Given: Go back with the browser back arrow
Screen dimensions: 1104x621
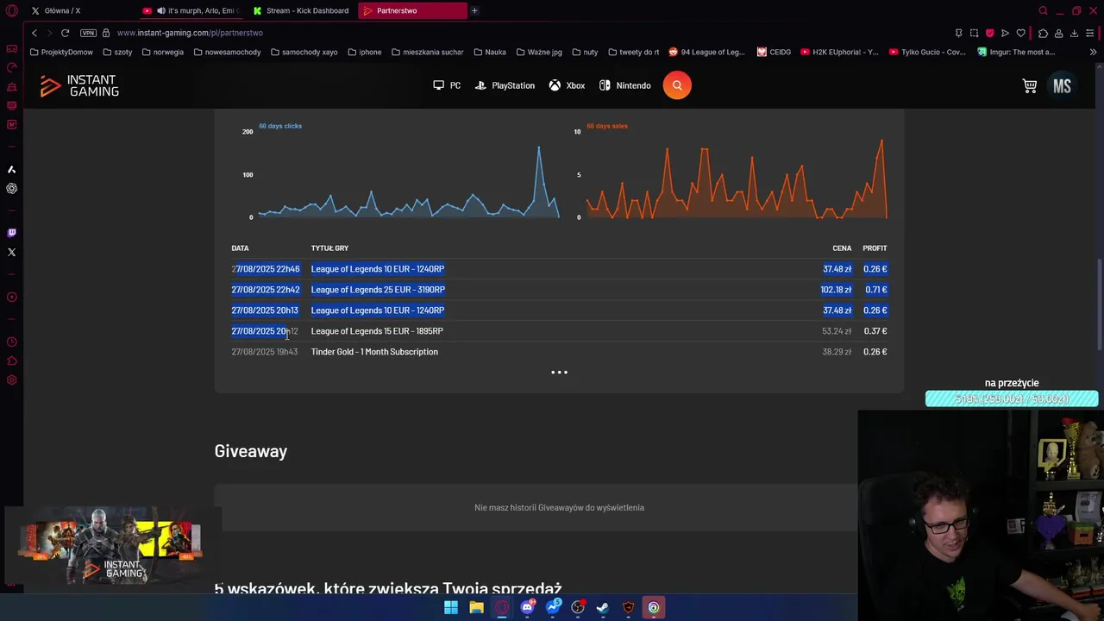Looking at the screenshot, I should [34, 33].
